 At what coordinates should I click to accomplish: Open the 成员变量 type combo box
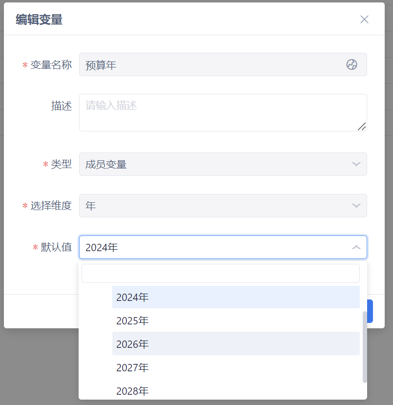(x=215, y=164)
